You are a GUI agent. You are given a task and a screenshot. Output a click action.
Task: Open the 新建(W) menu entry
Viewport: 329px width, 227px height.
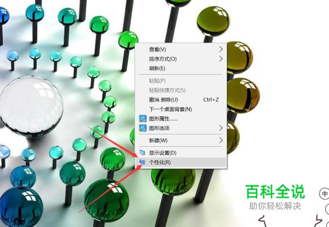183,140
